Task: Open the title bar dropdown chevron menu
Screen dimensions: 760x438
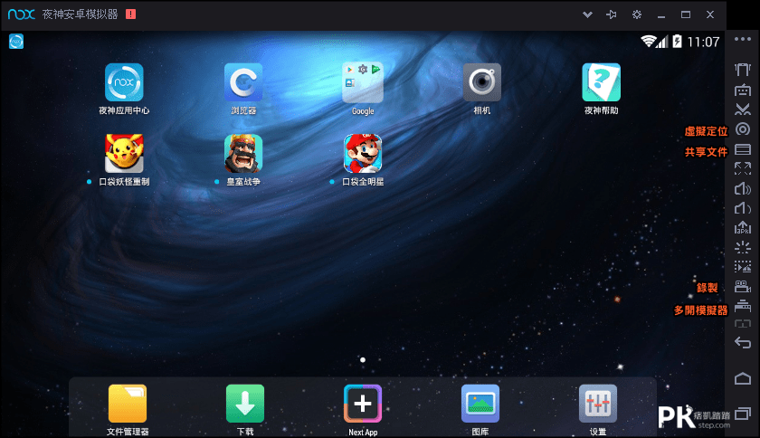Action: tap(587, 14)
